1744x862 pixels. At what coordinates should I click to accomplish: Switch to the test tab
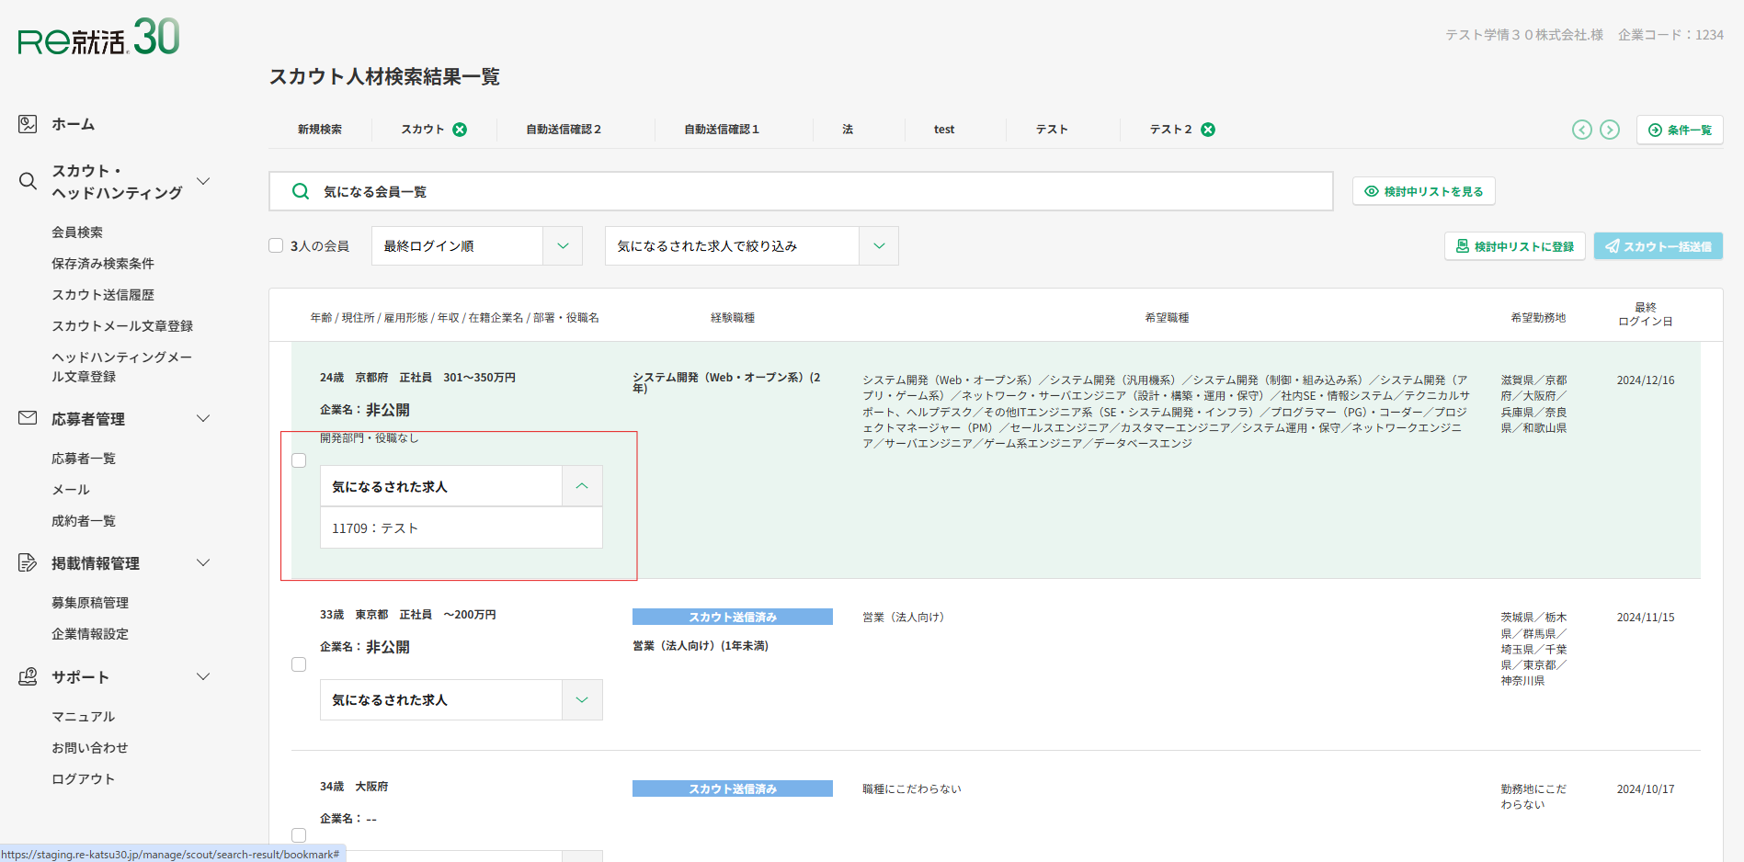pos(944,130)
